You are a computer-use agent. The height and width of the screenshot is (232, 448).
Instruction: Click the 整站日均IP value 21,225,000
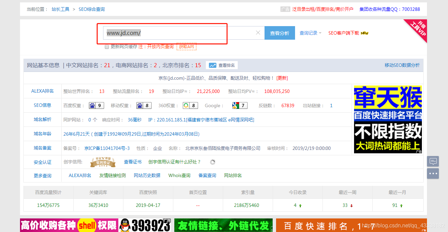coord(208,91)
